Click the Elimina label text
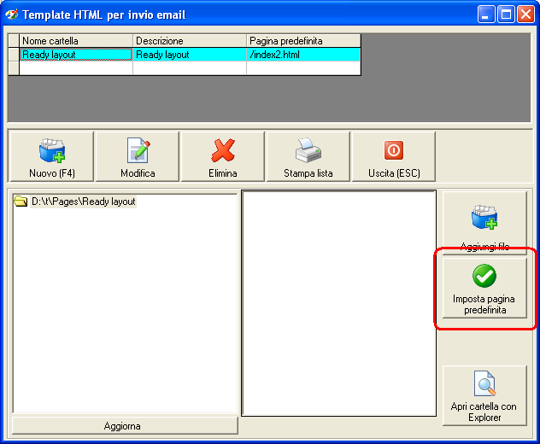Image resolution: width=540 pixels, height=444 pixels. coord(223,173)
